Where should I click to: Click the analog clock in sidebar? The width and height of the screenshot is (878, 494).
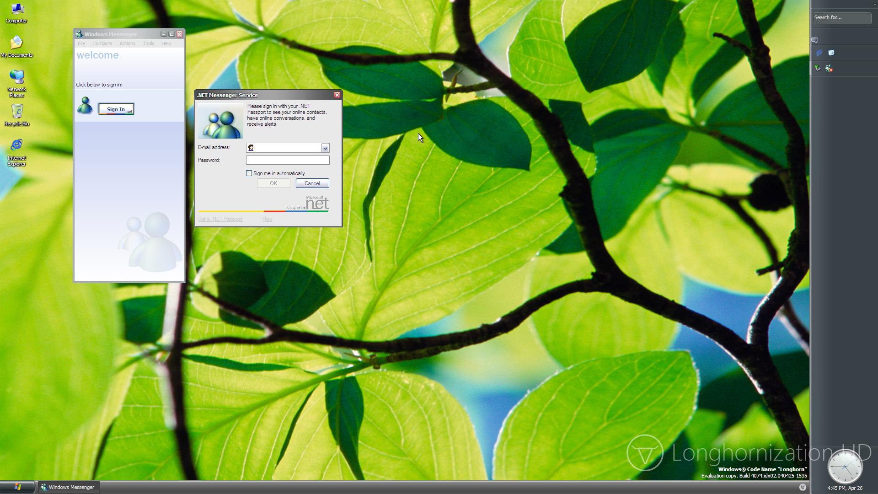coord(845,467)
